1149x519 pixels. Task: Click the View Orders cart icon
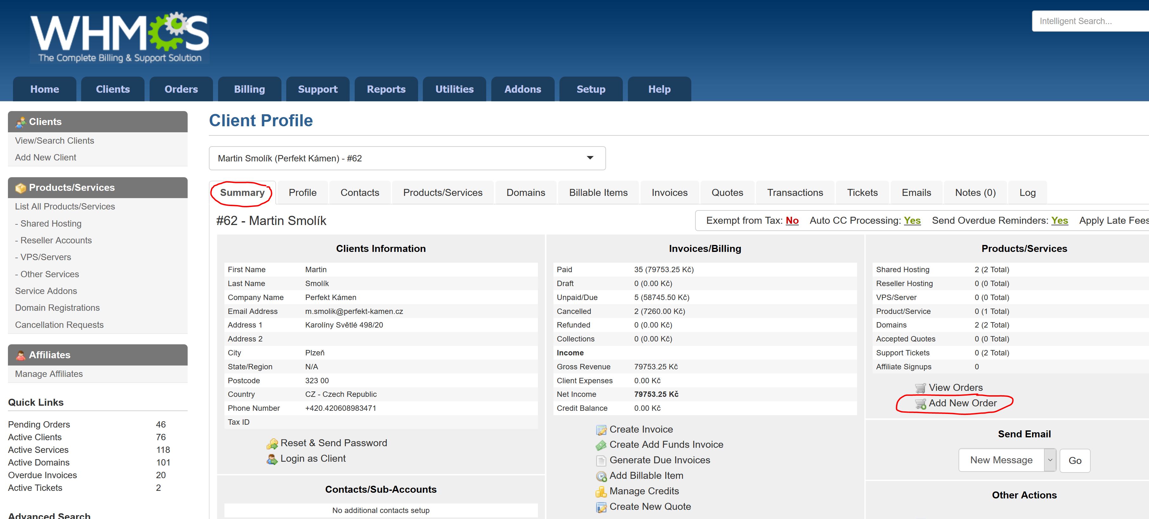920,388
